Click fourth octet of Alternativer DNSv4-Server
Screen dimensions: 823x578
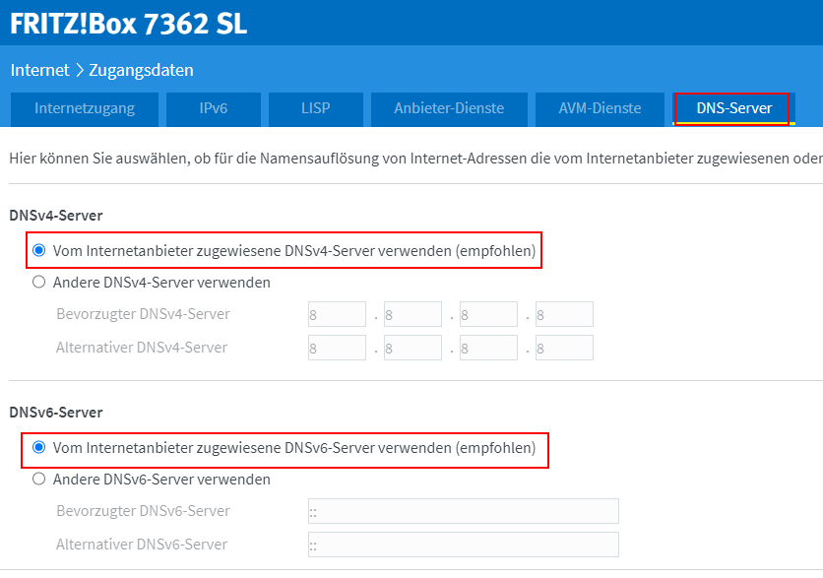click(x=564, y=348)
